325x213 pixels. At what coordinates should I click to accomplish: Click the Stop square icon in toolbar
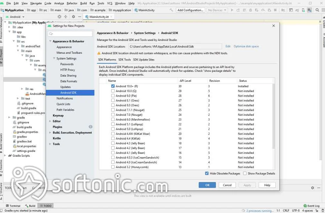[x=275, y=10]
